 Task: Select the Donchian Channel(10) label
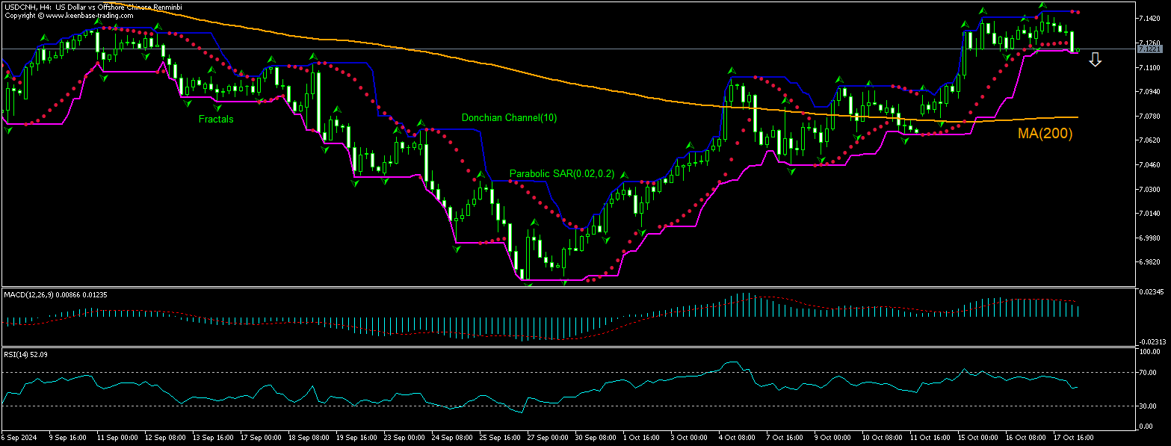click(x=510, y=117)
